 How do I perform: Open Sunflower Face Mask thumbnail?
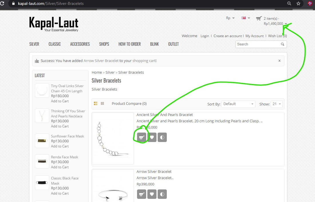(x=42, y=141)
